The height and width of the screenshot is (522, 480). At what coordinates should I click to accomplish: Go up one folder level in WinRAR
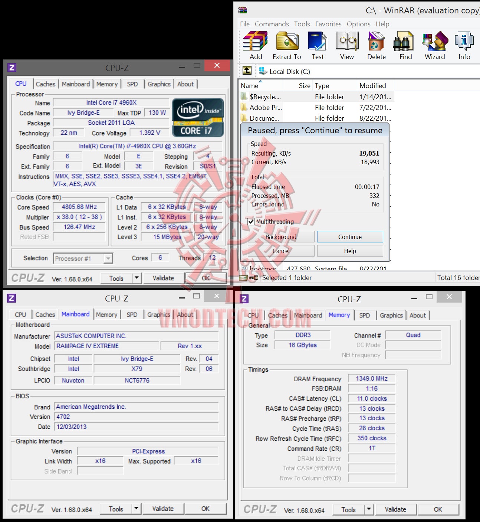coord(247,71)
